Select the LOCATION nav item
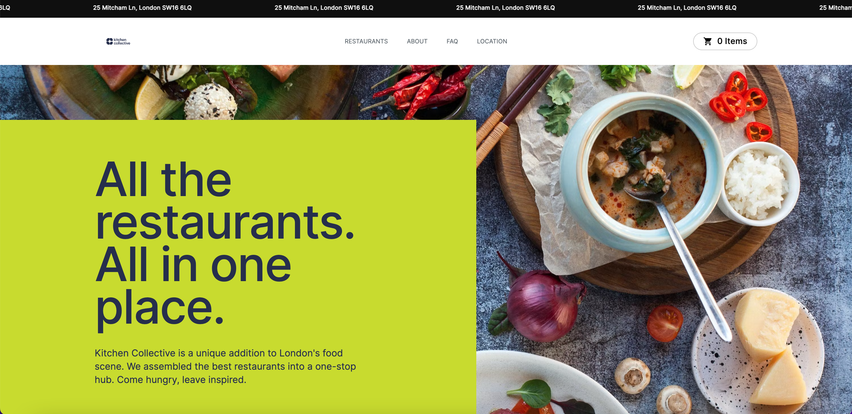The image size is (852, 414). [492, 41]
